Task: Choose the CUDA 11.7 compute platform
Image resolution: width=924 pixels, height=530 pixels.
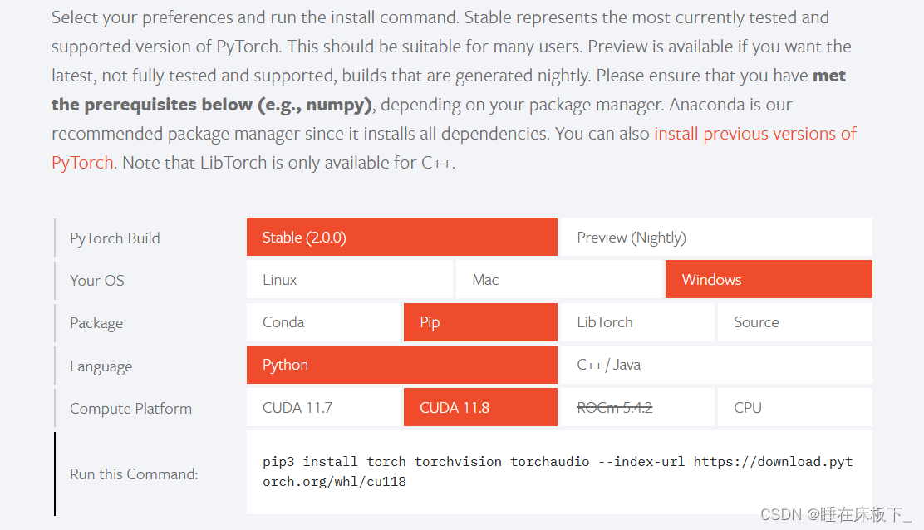Action: (323, 408)
